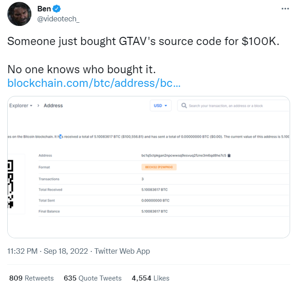Click Ben's profile avatar picture

pyautogui.click(x=19, y=14)
